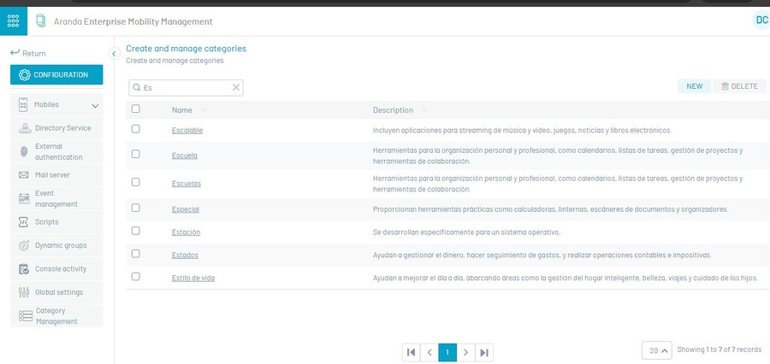Open Console activity in the sidebar
Screen dimensions: 770x364
tap(60, 269)
